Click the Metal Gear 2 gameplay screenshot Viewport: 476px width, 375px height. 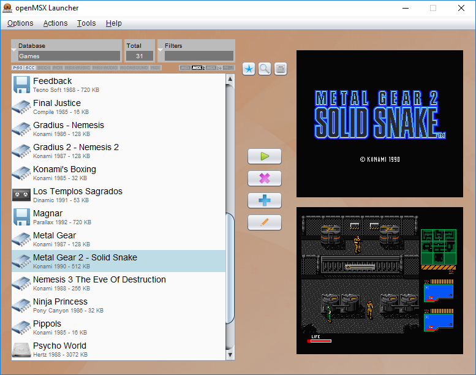(379, 281)
